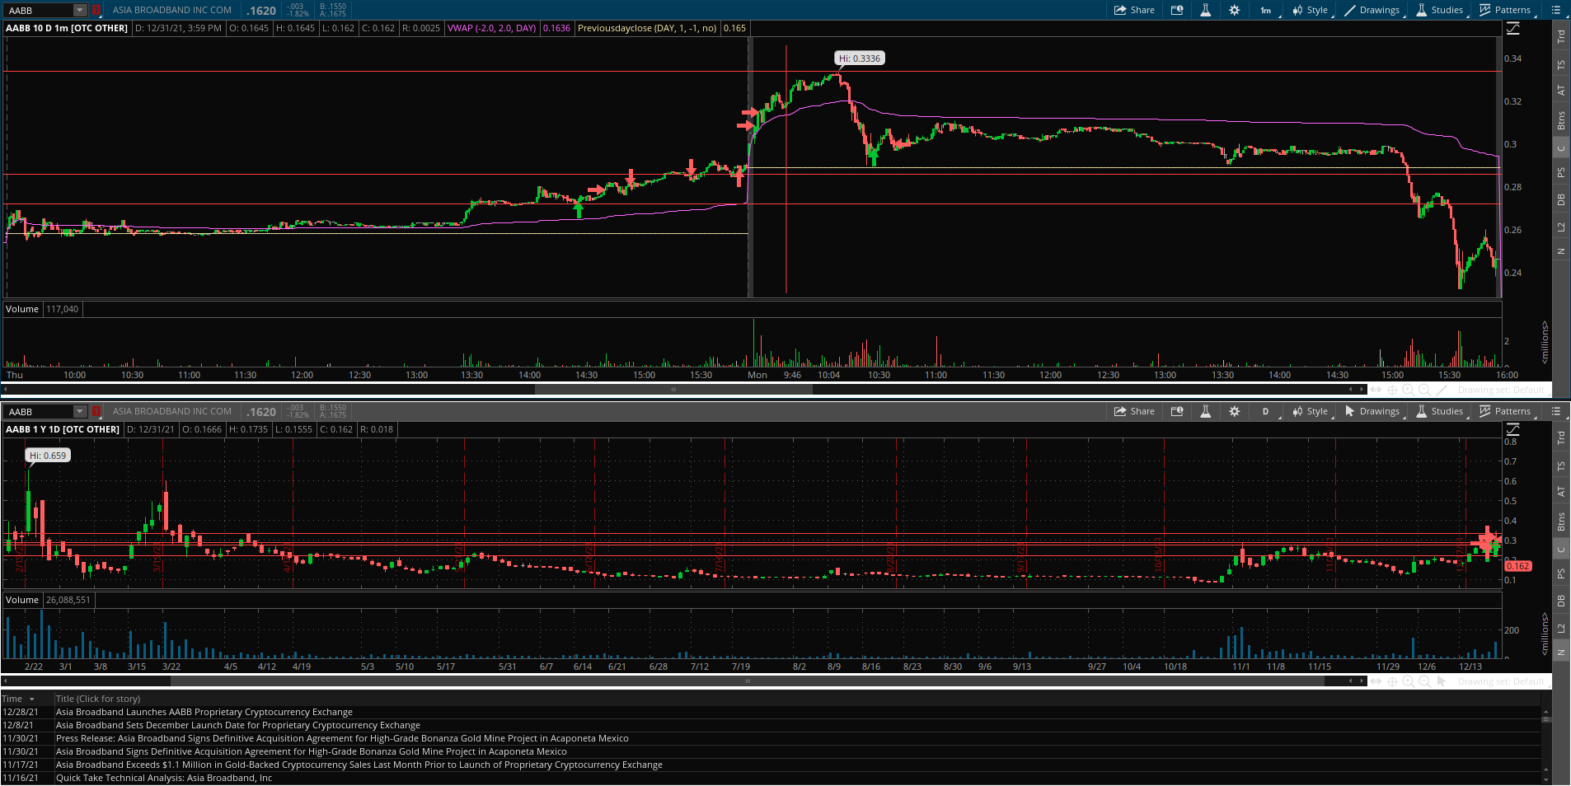1571x786 pixels.
Task: Click the crosshair pan icon under the top chart
Action: [x=1392, y=390]
